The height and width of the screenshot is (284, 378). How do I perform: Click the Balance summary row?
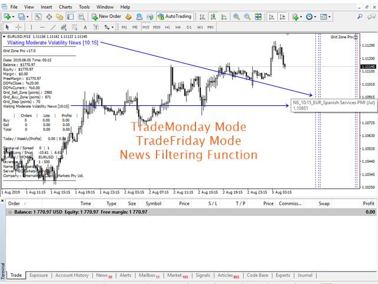pos(191,212)
